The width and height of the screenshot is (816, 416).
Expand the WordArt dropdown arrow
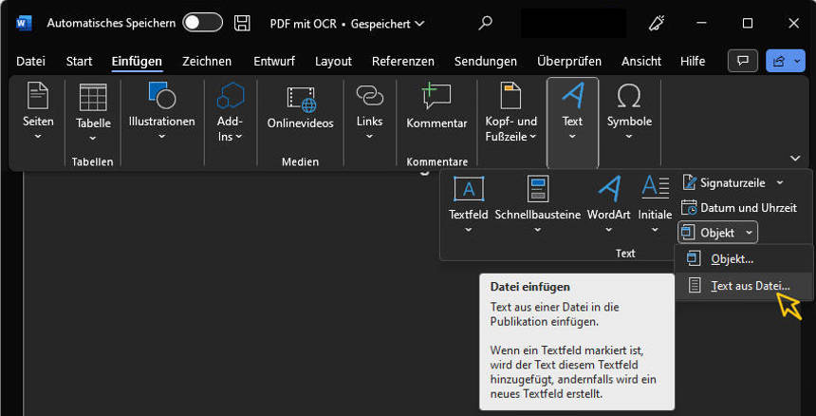(609, 229)
